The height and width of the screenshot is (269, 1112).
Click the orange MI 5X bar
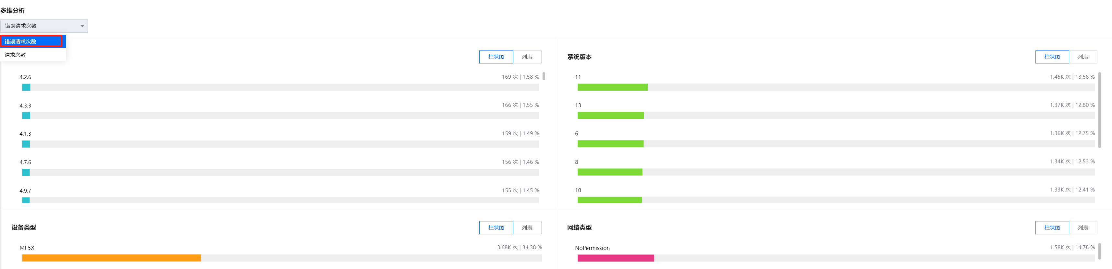(x=111, y=258)
